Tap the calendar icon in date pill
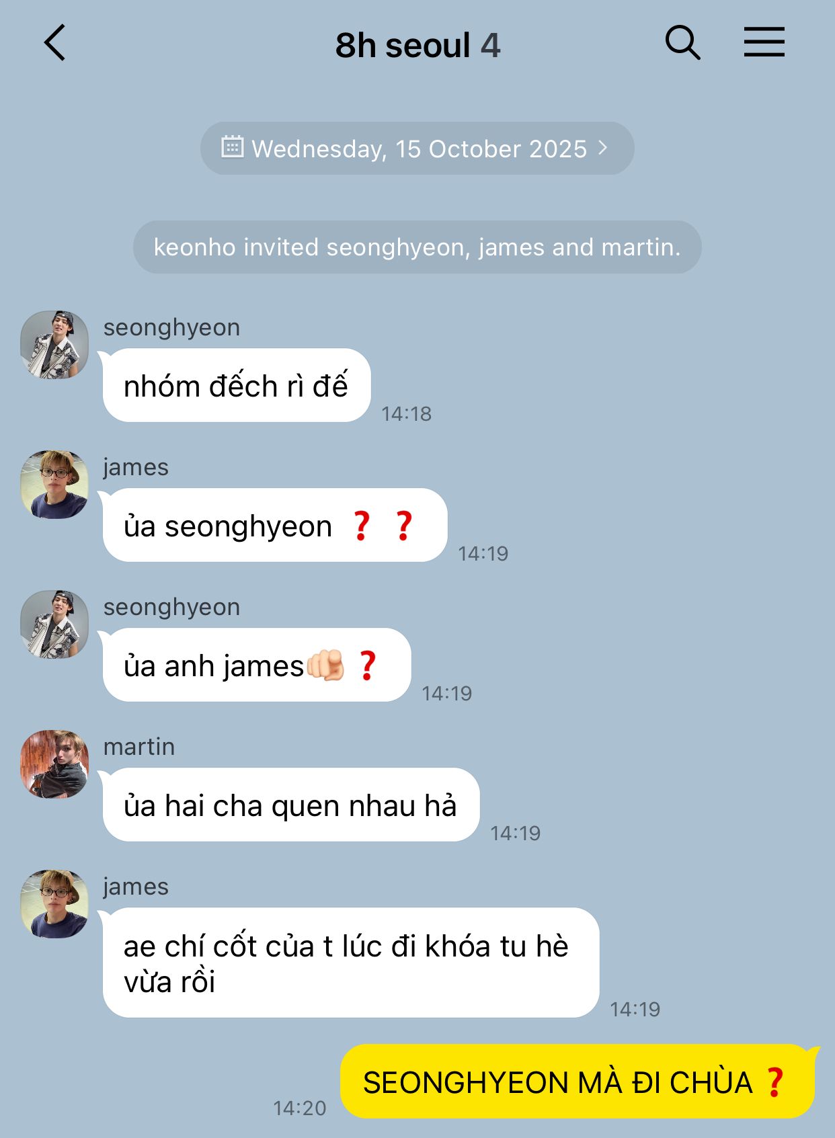The image size is (835, 1138). [232, 147]
